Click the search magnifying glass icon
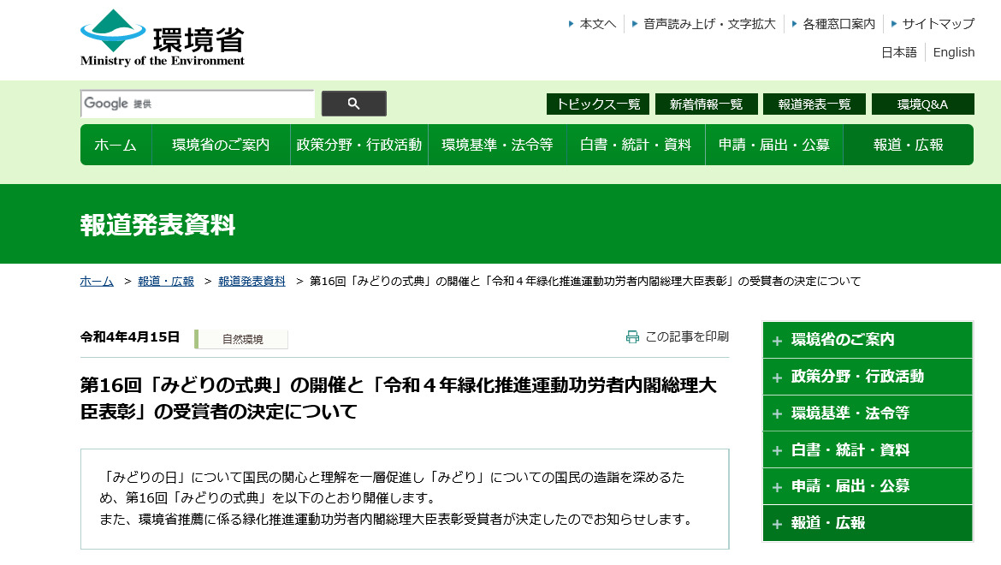The image size is (1001, 565). tap(353, 103)
